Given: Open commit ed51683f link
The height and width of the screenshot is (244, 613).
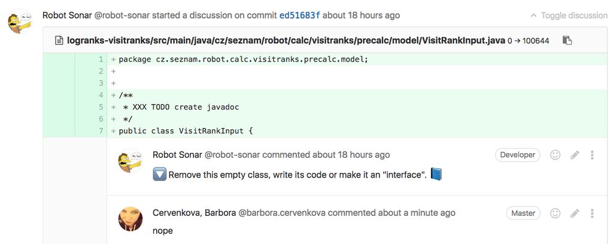Looking at the screenshot, I should point(299,16).
